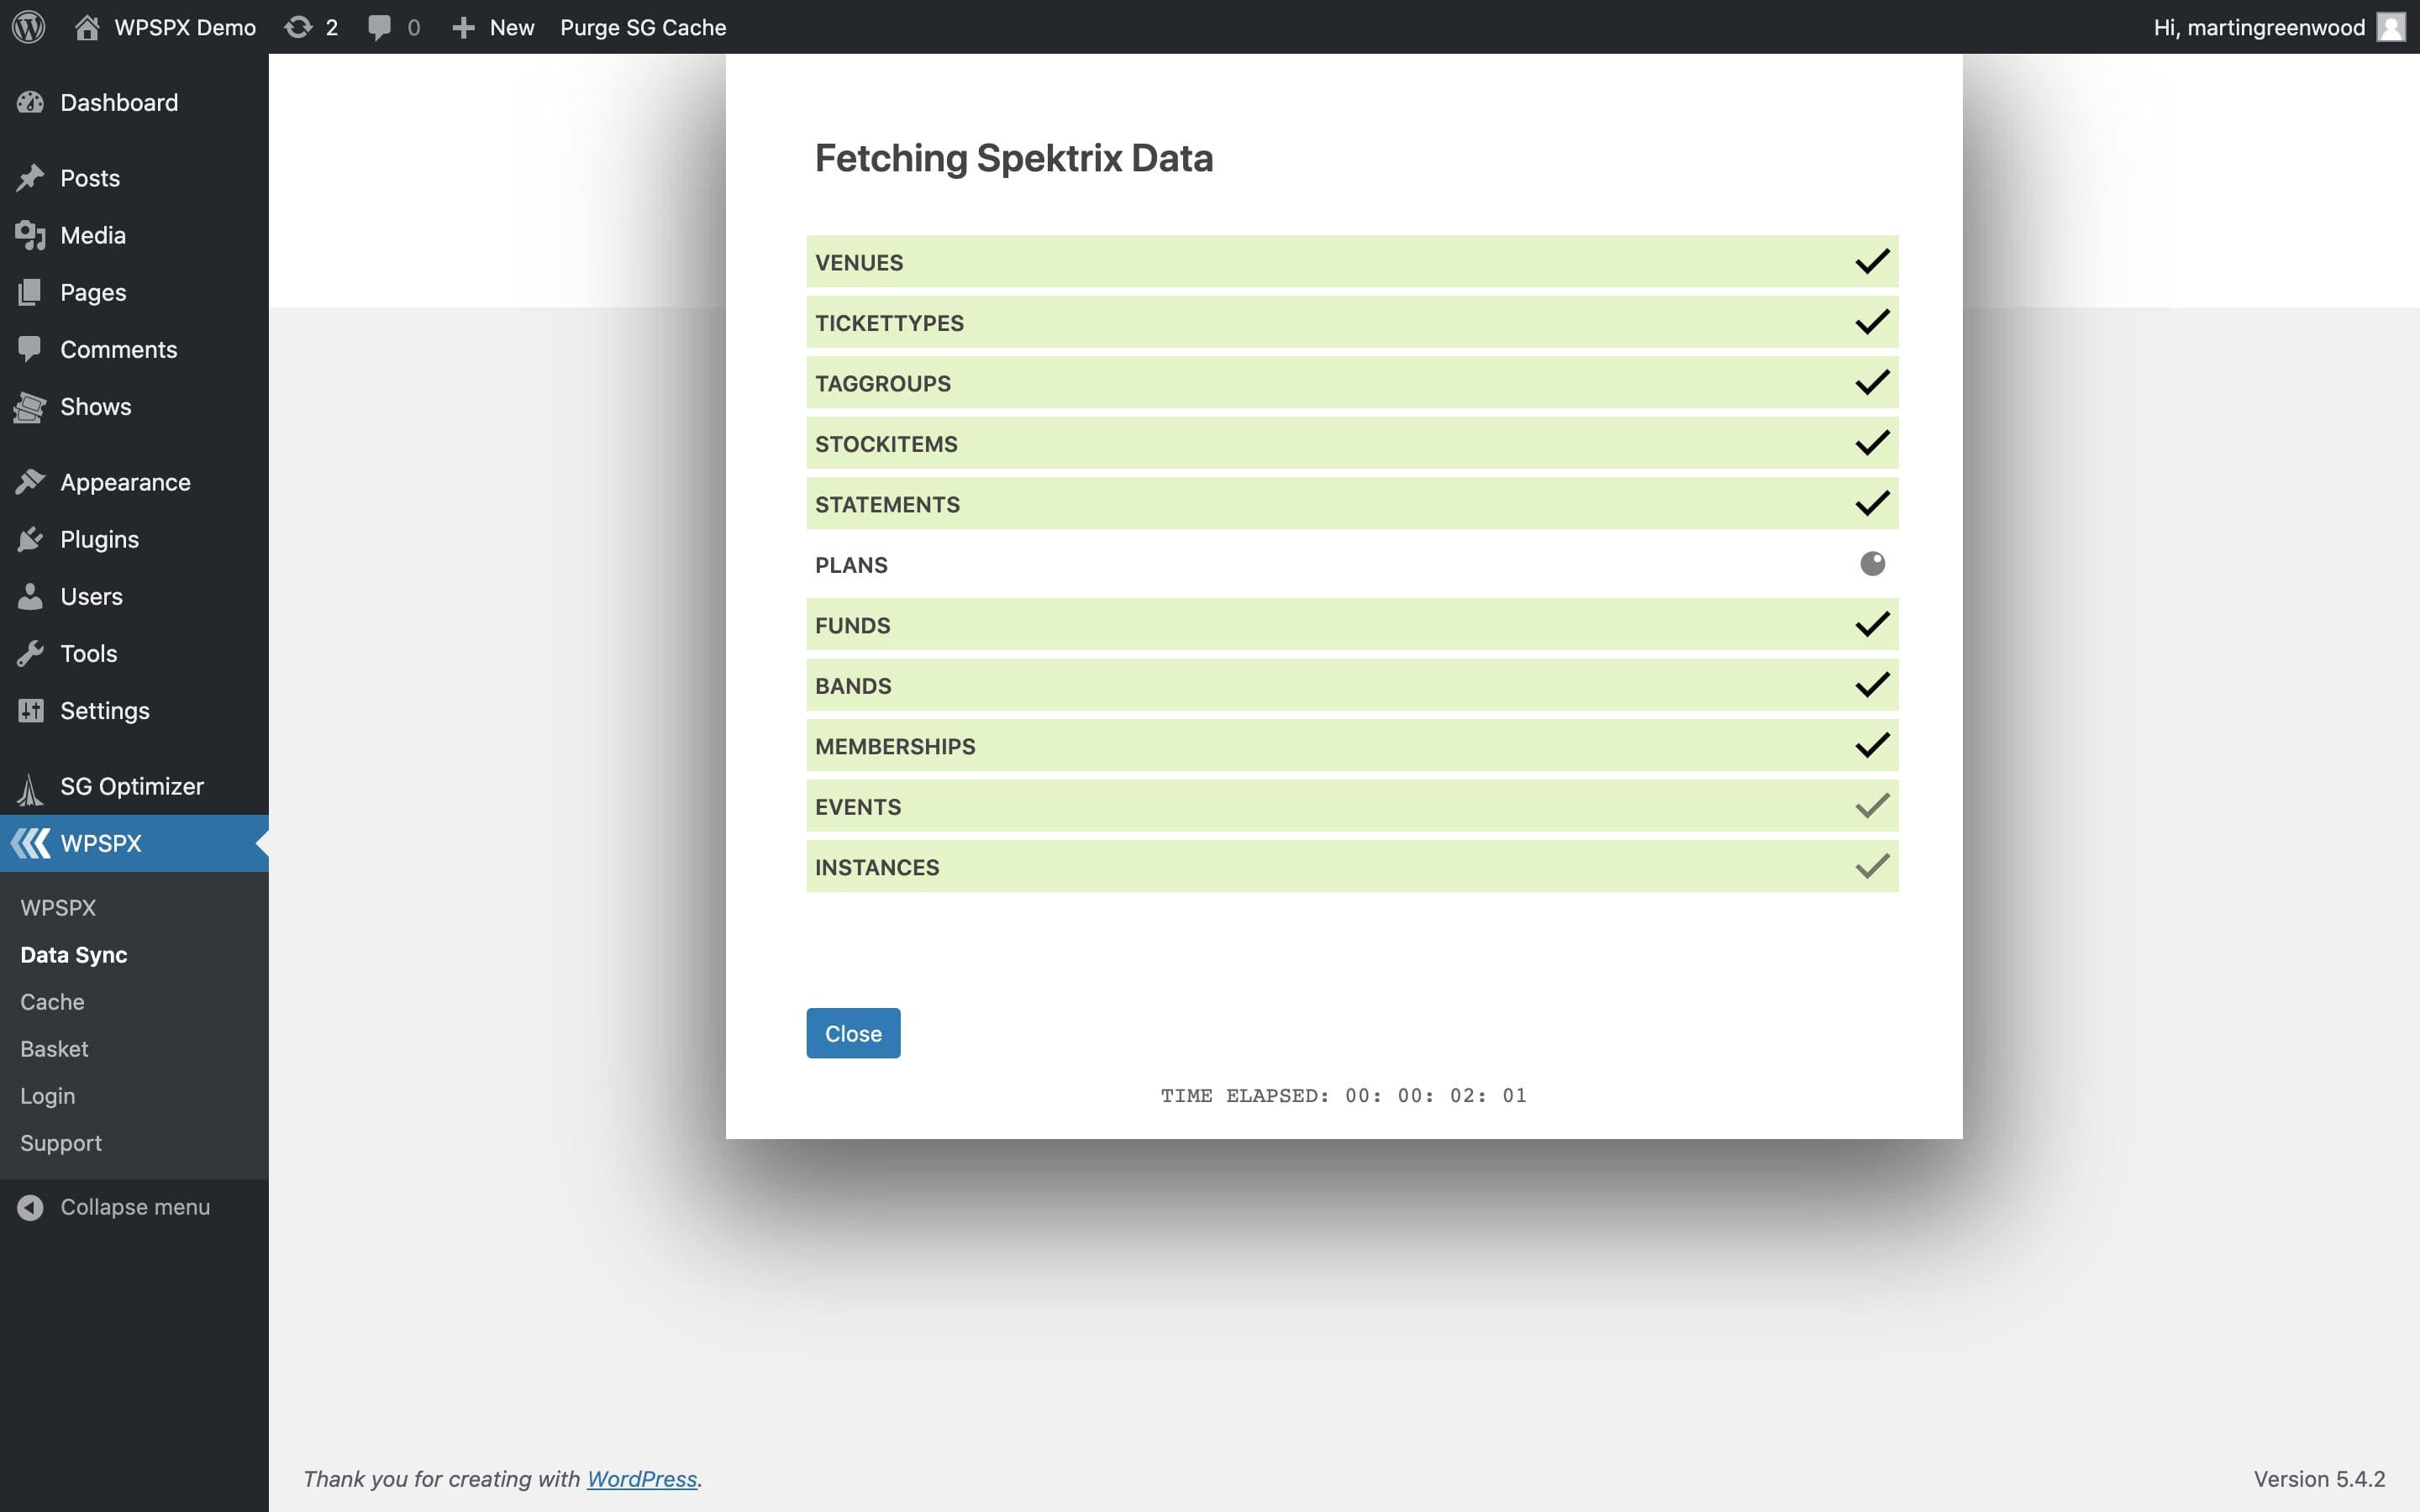Open the Login submenu item
The width and height of the screenshot is (2420, 1512).
tap(47, 1096)
